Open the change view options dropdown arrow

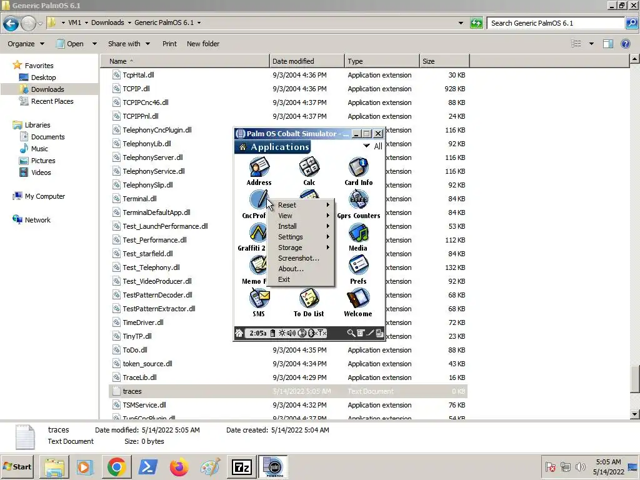pos(591,44)
